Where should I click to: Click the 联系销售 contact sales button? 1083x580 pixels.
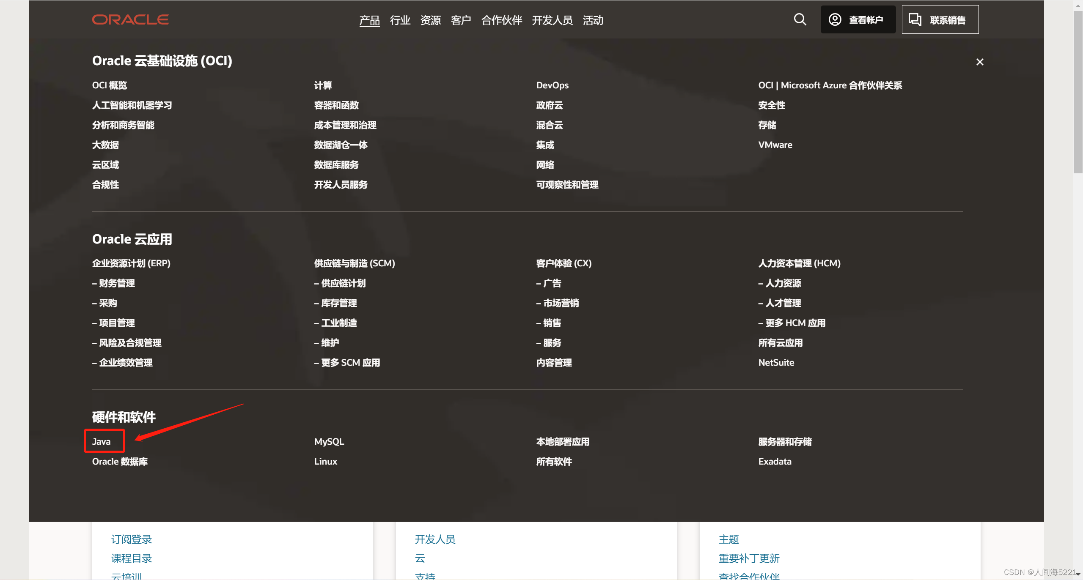point(940,19)
